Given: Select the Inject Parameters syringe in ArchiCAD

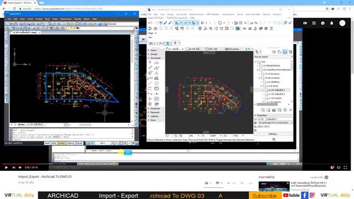Looking at the screenshot, I should click(170, 23).
